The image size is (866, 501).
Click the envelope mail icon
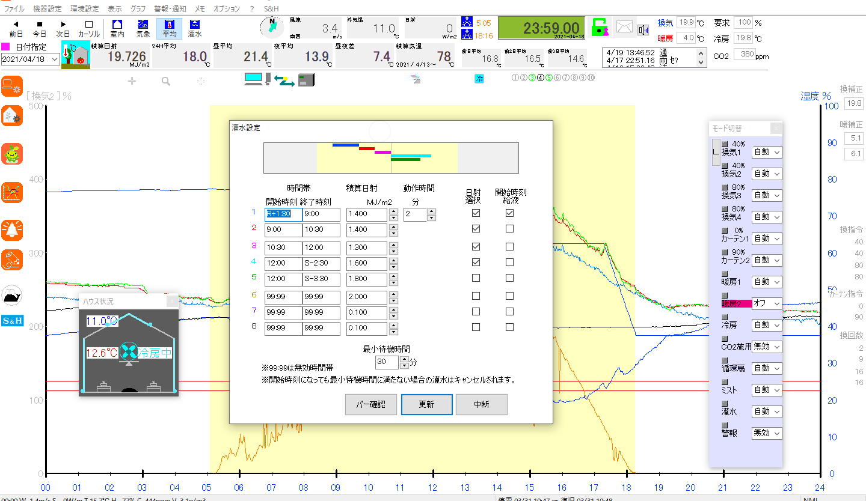tap(625, 28)
